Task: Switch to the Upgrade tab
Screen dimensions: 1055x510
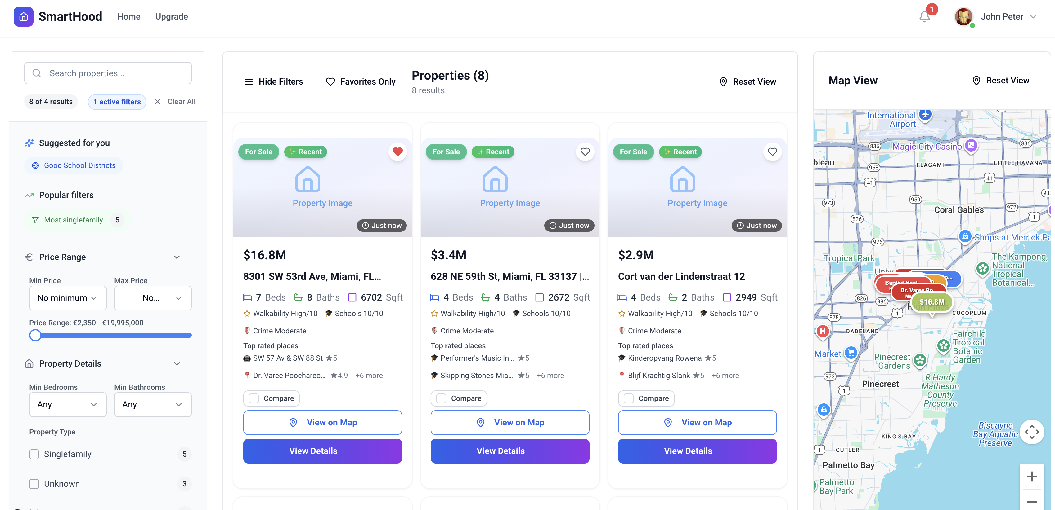Action: click(x=171, y=16)
